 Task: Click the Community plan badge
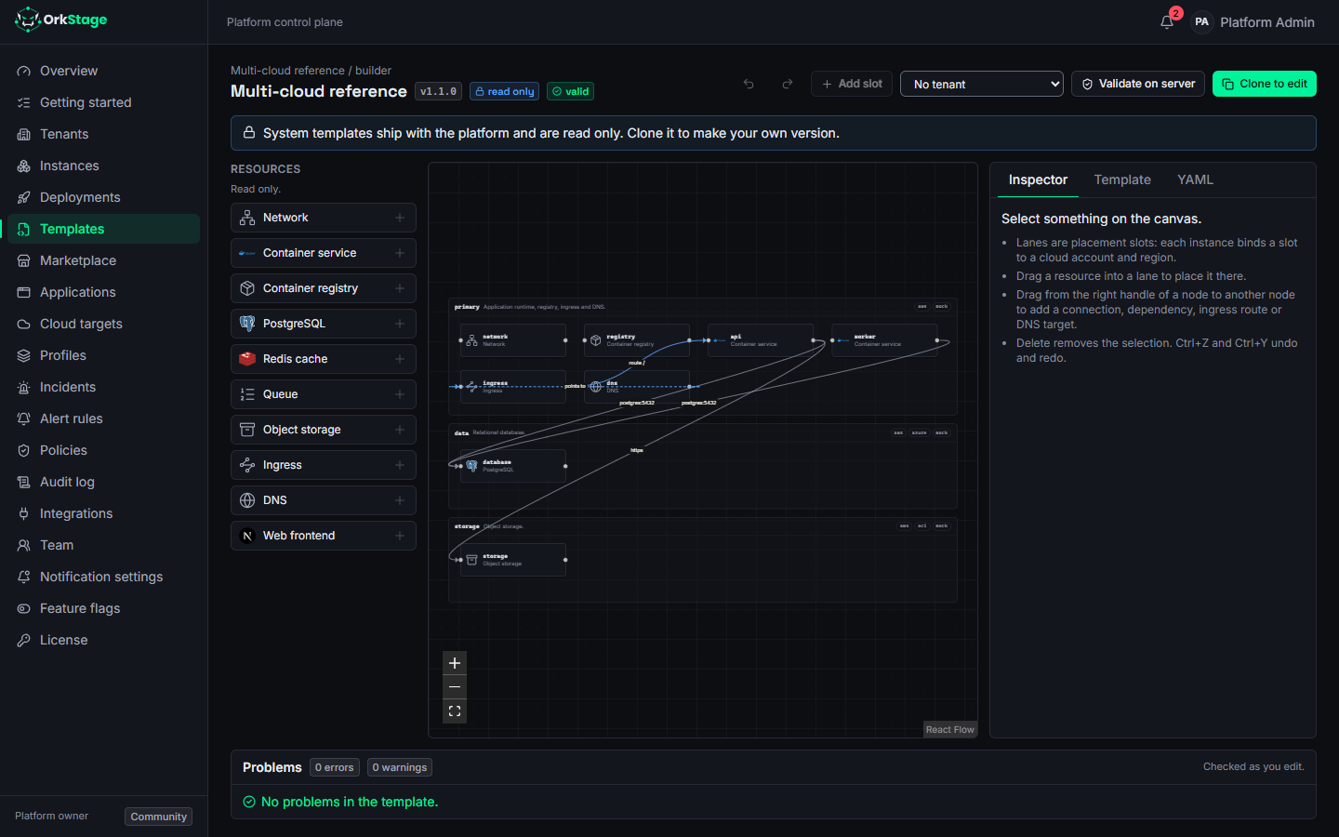[159, 817]
